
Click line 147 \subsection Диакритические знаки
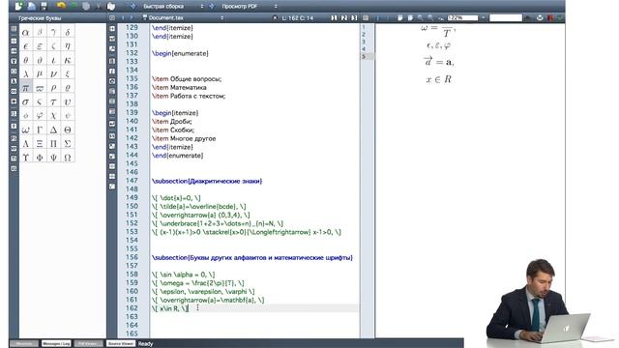point(207,181)
